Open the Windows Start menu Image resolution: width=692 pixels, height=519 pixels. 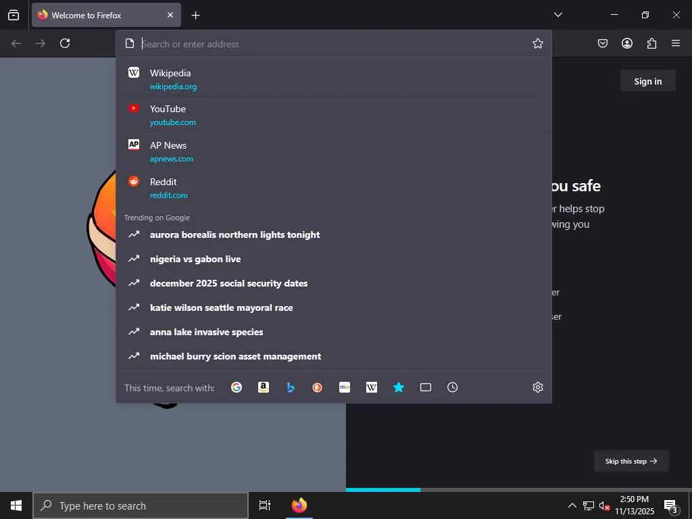point(16,505)
